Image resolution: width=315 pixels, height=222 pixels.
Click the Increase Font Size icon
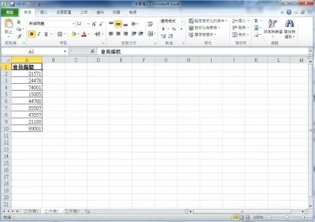coord(94,24)
